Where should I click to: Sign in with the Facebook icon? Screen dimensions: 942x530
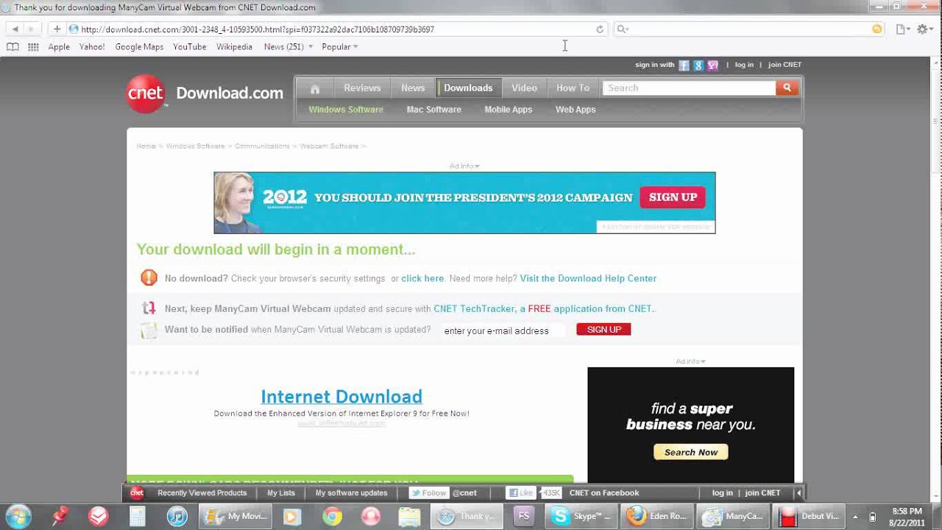click(684, 65)
